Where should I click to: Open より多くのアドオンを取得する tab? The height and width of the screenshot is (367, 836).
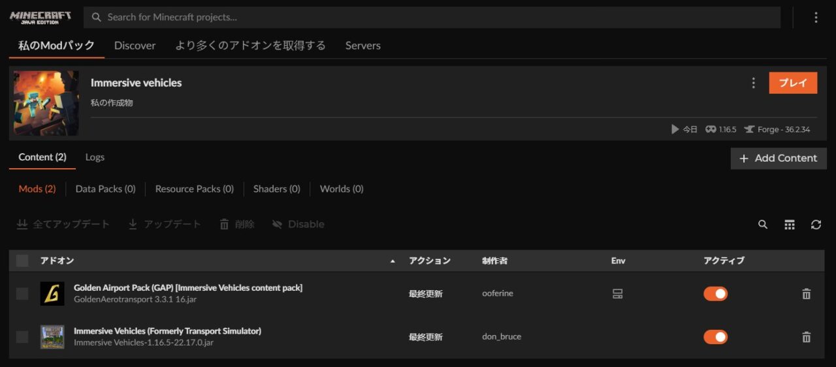tap(250, 46)
